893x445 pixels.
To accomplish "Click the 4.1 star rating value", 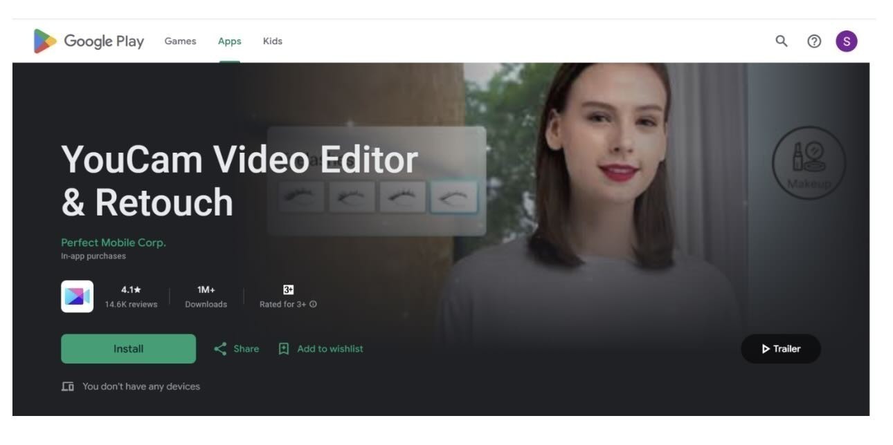I will coord(131,290).
